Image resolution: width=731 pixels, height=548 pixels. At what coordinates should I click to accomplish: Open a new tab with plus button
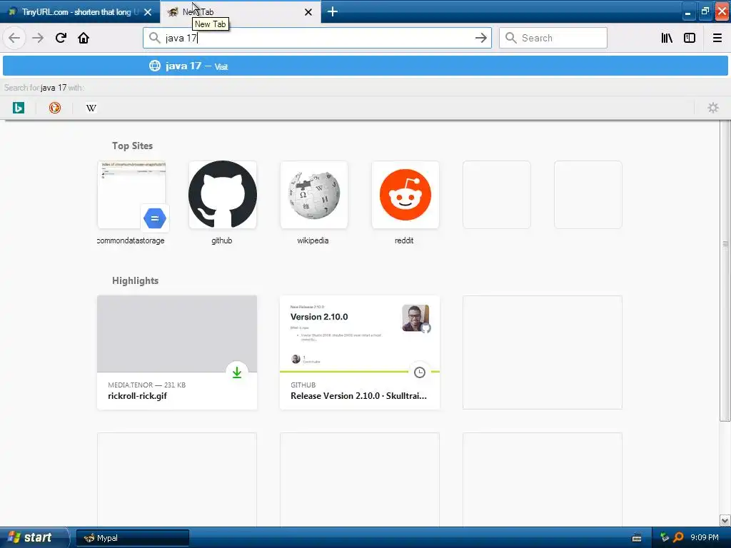[333, 11]
